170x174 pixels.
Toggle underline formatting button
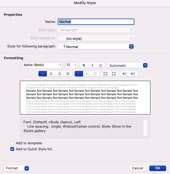pyautogui.click(x=101, y=65)
